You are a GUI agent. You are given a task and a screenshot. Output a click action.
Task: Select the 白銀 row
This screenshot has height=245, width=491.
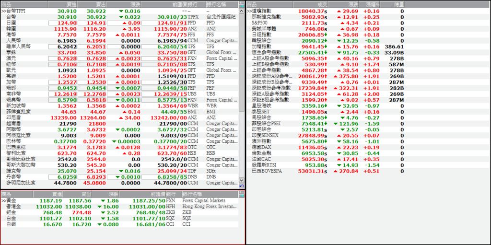pos(119,224)
